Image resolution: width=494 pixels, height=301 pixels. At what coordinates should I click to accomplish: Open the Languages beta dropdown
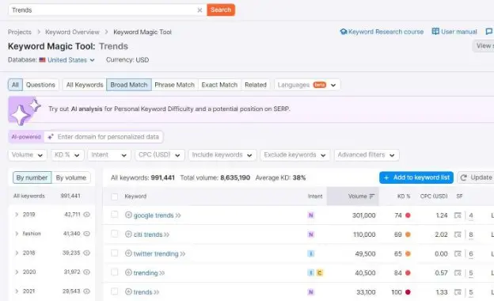(307, 85)
